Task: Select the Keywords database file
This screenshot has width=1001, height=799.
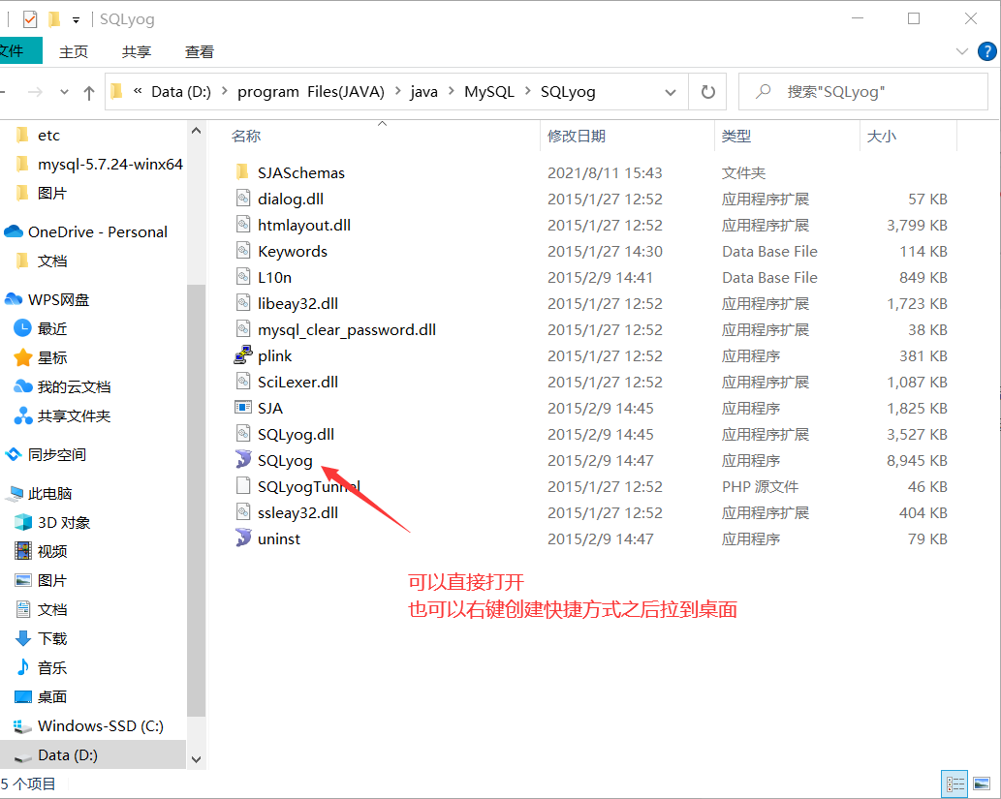Action: click(293, 251)
